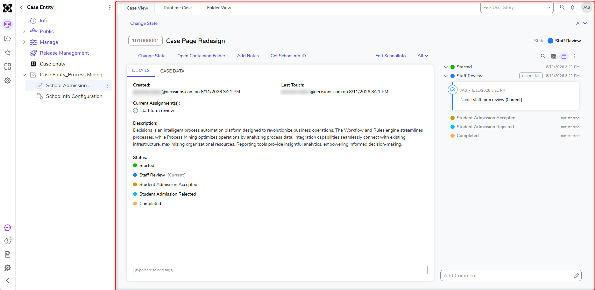Expand the Public tree node
Image resolution: width=595 pixels, height=290 pixels.
click(x=24, y=31)
